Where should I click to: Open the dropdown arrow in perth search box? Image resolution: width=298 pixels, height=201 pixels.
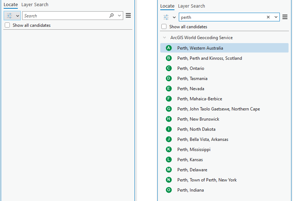click(276, 17)
